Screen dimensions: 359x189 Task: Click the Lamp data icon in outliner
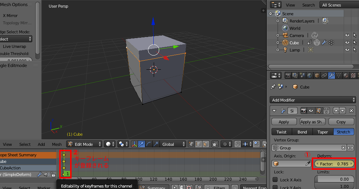coord(310,50)
